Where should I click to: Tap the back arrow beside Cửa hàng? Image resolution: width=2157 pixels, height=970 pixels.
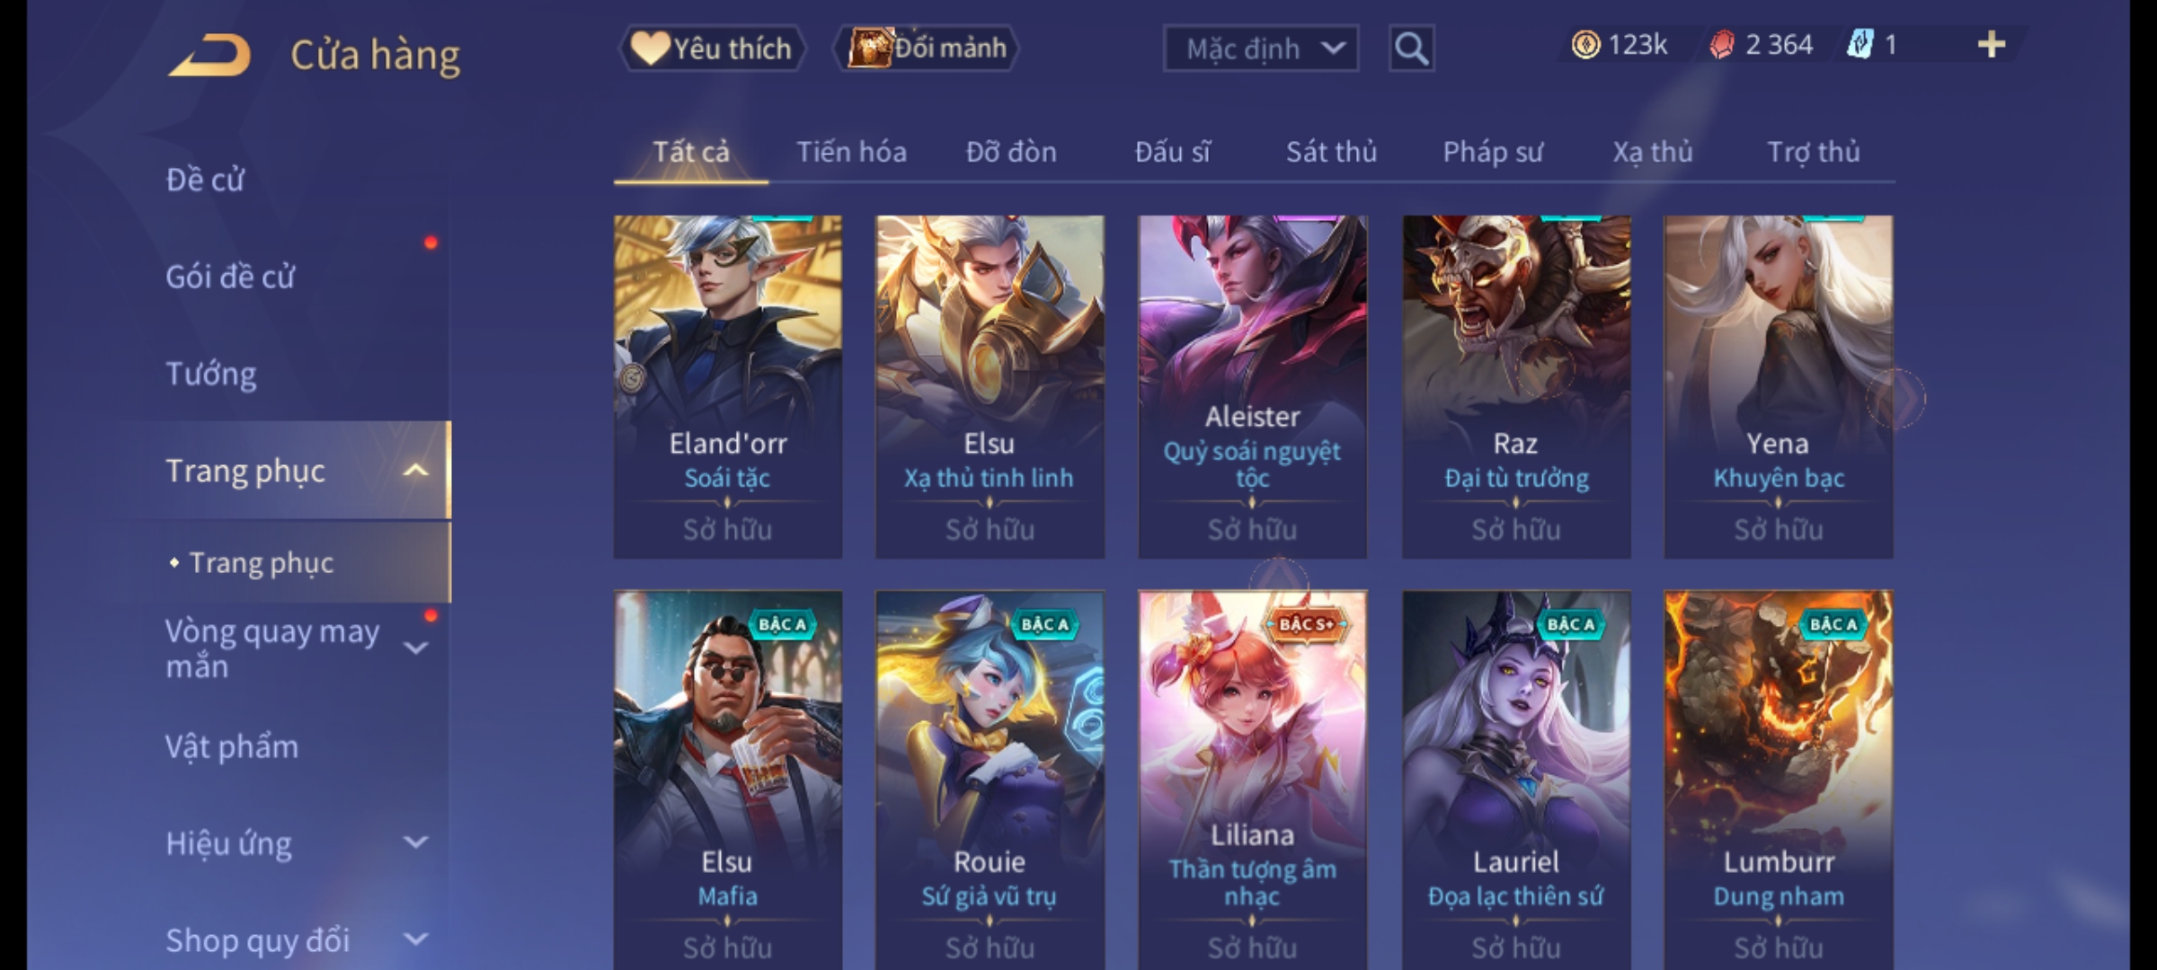coord(209,55)
